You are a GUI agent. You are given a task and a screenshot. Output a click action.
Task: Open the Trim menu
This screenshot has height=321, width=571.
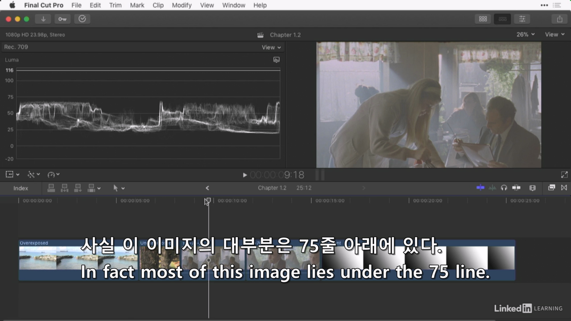(x=115, y=5)
